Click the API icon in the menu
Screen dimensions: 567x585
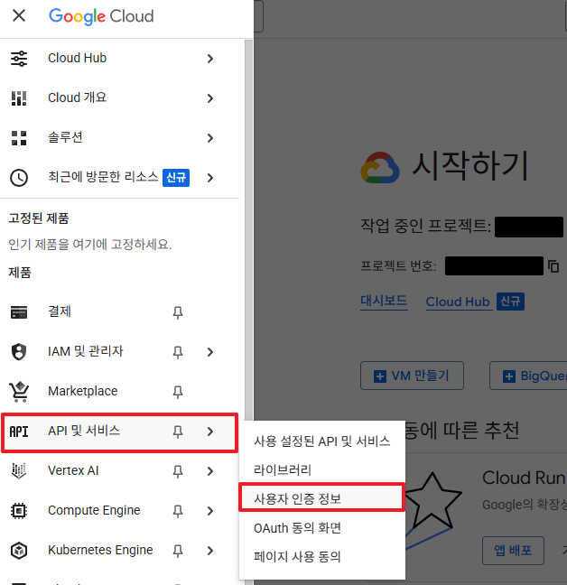[x=19, y=432]
